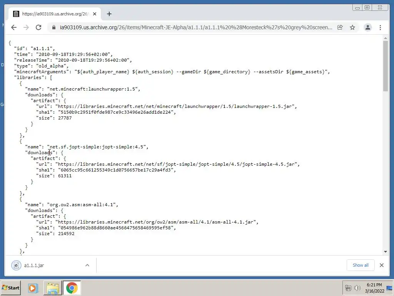Close the downloads bar
Screen dimensions: 394x296
[x=381, y=265]
